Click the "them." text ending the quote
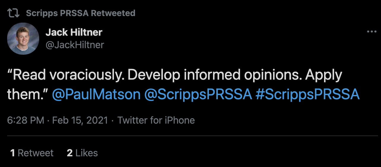Viewport: 381px width, 167px height. tap(28, 94)
